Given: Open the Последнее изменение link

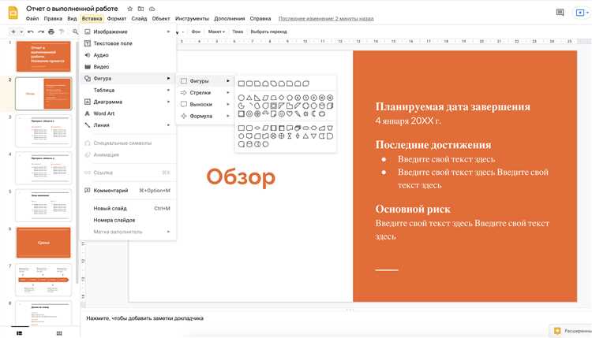Looking at the screenshot, I should (326, 18).
